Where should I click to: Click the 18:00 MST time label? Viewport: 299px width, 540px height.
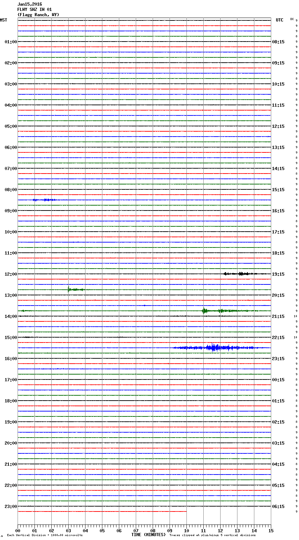click(11, 401)
